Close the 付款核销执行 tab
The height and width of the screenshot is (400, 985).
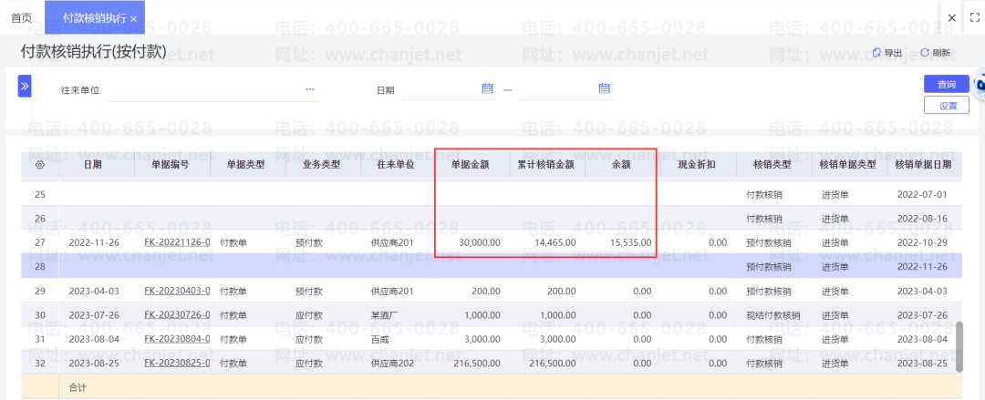(x=134, y=18)
